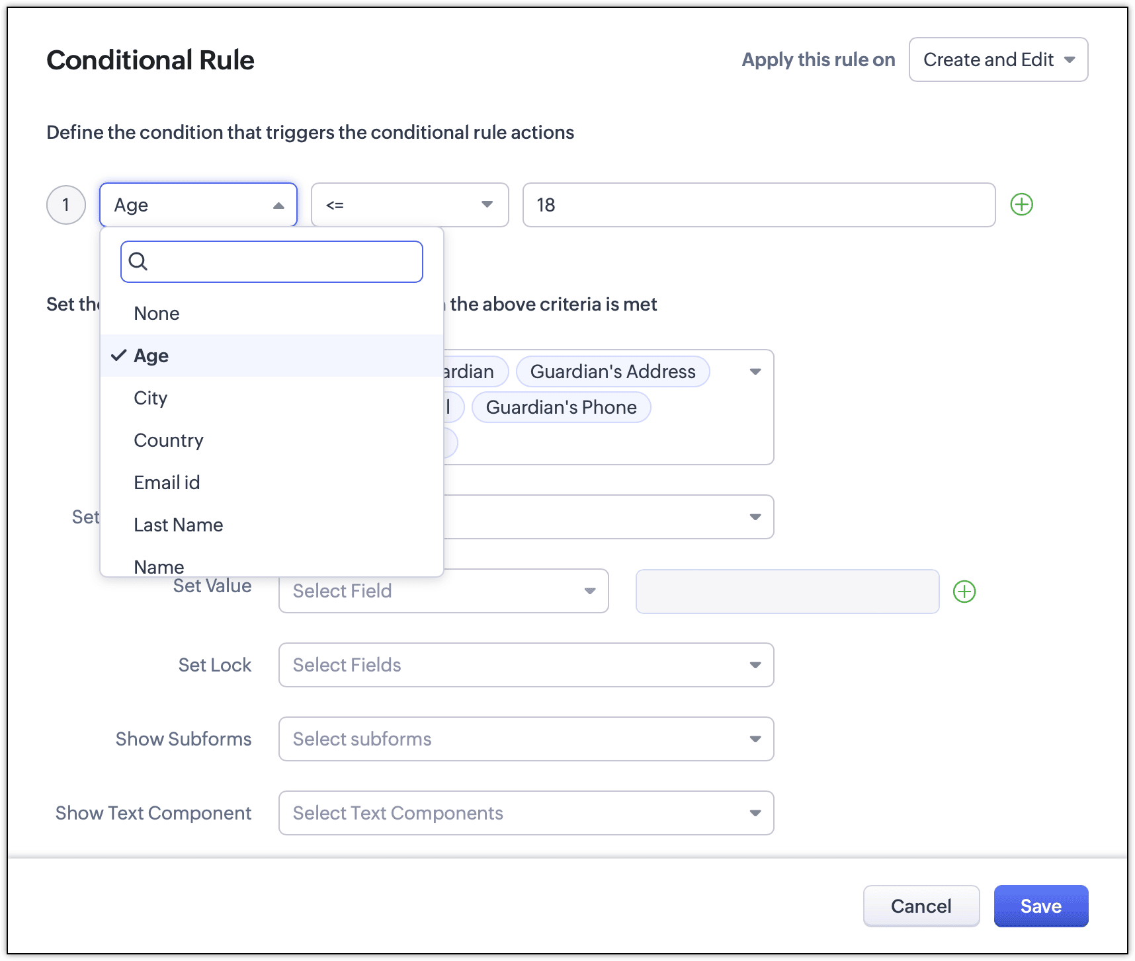Viewport: 1135px width, 961px height.
Task: Click the Guardian's Address tag
Action: [612, 371]
